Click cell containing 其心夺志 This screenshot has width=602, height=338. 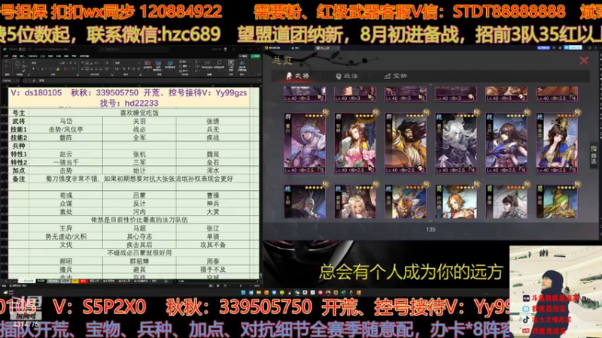(139, 237)
